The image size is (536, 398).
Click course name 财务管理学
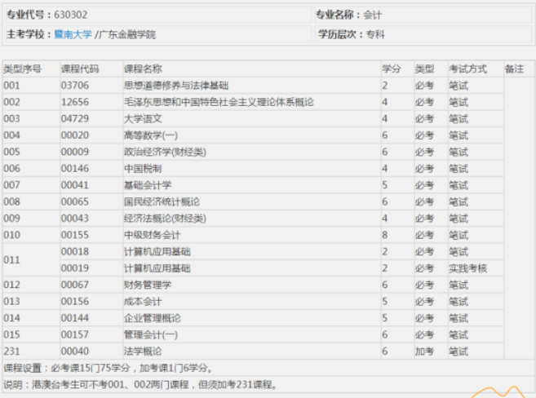click(148, 285)
